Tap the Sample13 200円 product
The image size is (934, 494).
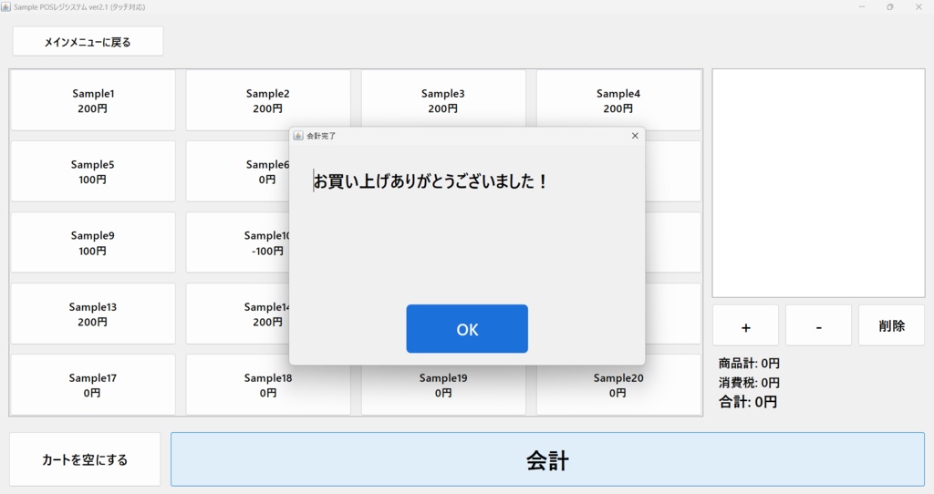[x=93, y=314]
